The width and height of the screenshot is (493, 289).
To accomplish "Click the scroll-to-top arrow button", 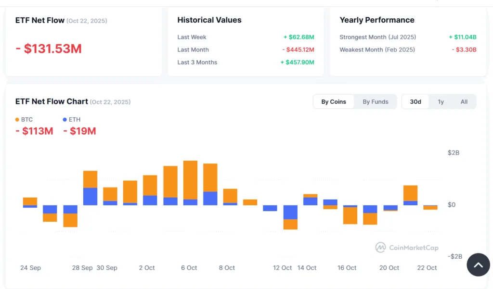I will click(x=478, y=264).
